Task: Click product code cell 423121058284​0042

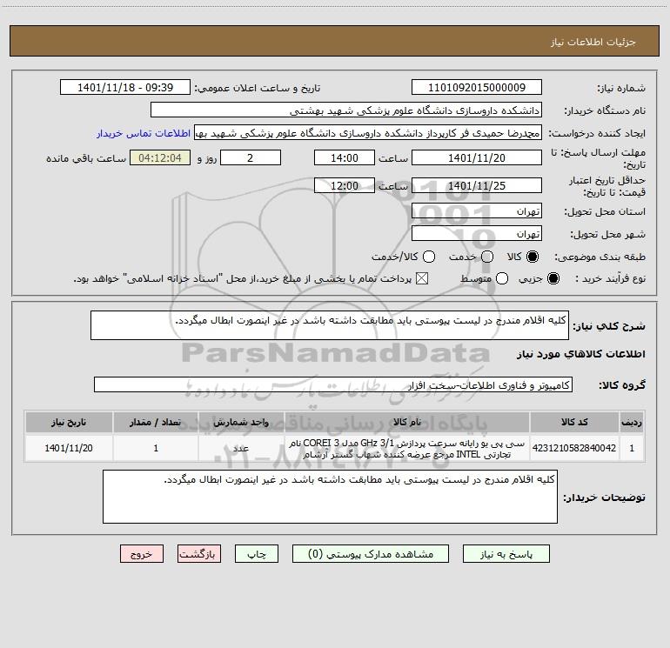Action: click(574, 448)
